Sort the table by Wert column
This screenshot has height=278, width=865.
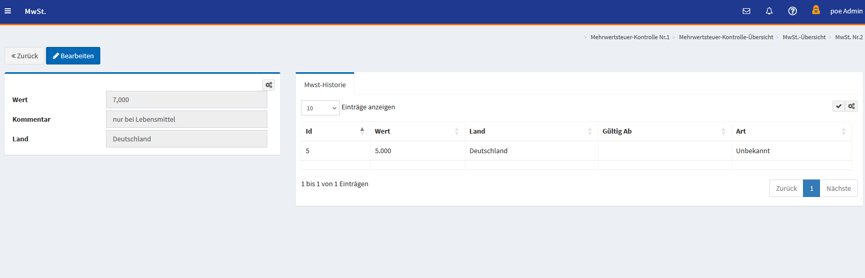point(417,132)
